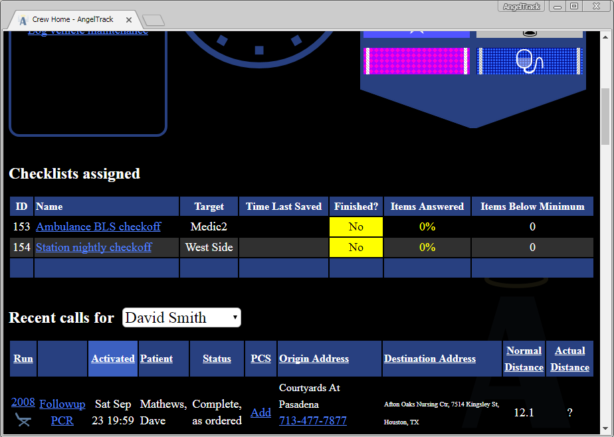Click the blue button with the computer mouse icon

530,60
